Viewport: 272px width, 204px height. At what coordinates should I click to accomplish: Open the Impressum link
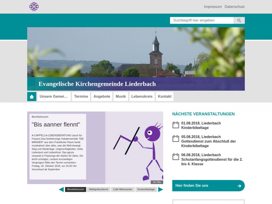213,7
